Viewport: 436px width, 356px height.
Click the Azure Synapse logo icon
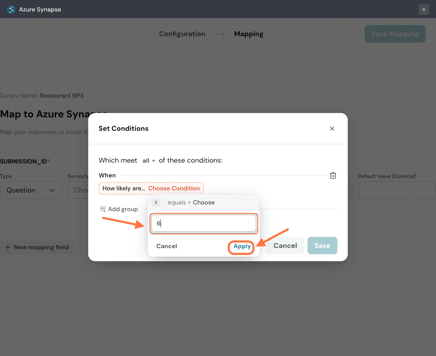tap(11, 10)
